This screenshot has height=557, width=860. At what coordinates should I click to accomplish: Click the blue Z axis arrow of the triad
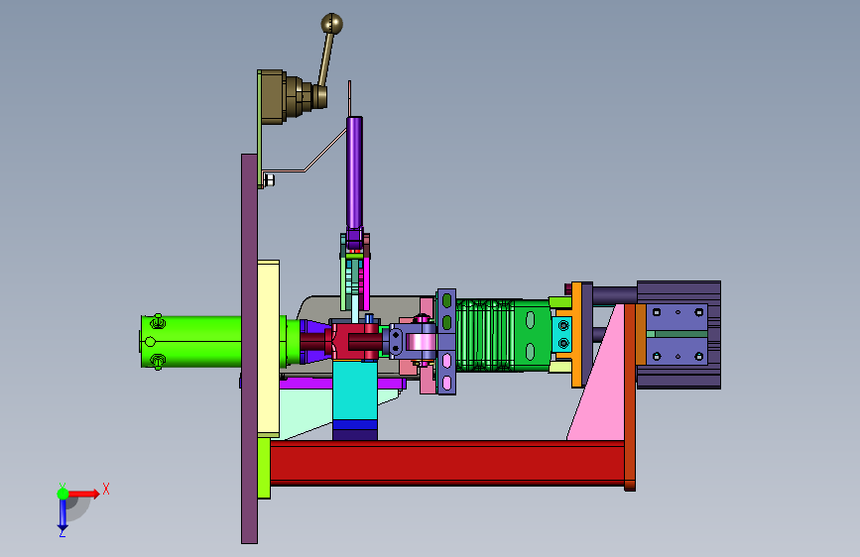(x=62, y=516)
